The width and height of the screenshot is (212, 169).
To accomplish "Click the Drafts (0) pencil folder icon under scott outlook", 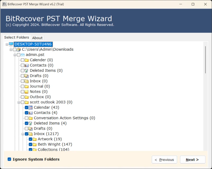I will coord(30,128).
